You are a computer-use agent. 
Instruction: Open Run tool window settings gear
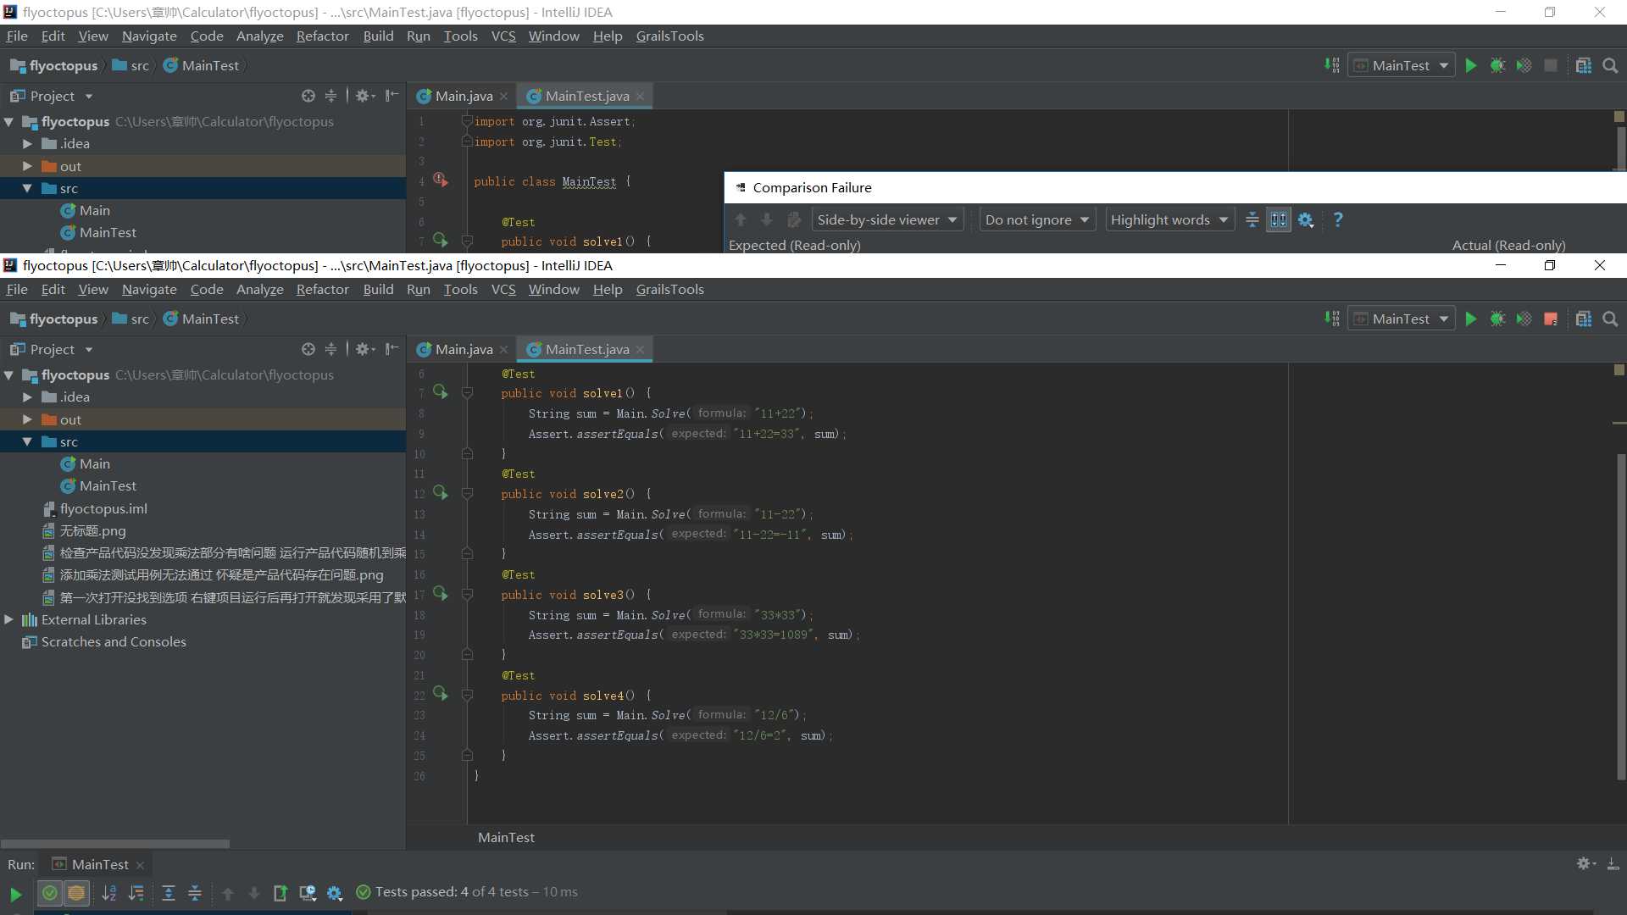[x=1585, y=863]
